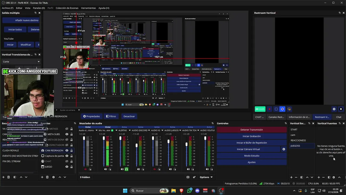
Task: Open AUDIO DISCORD channel options arrow
Action: pyautogui.click(x=149, y=130)
